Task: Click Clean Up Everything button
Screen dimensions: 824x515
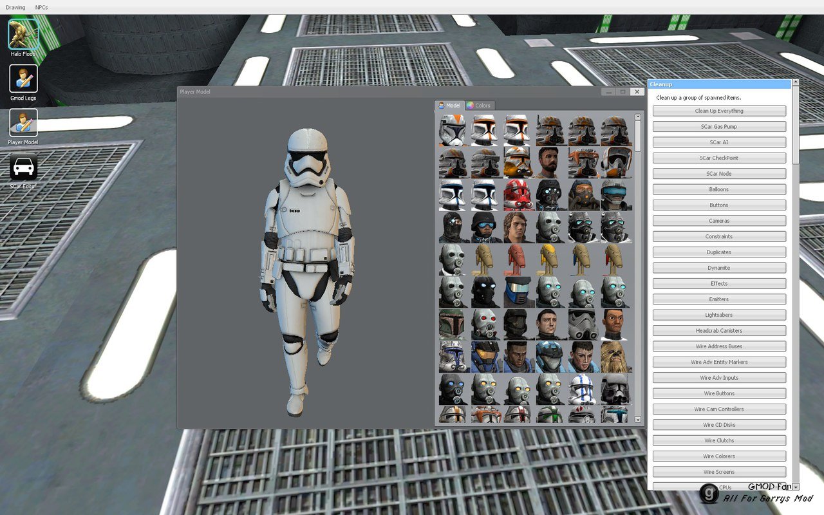Action: click(719, 111)
